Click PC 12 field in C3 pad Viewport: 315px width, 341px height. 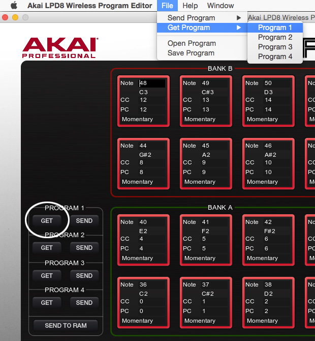tap(152, 109)
